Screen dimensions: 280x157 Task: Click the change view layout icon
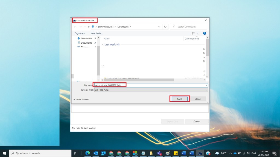pyautogui.click(x=193, y=33)
